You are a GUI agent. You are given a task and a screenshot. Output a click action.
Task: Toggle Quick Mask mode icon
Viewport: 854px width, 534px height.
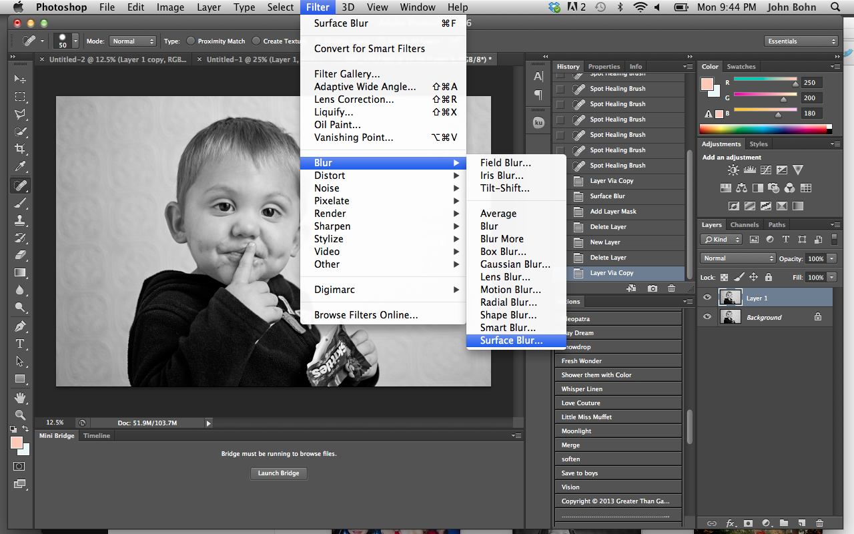(19, 466)
